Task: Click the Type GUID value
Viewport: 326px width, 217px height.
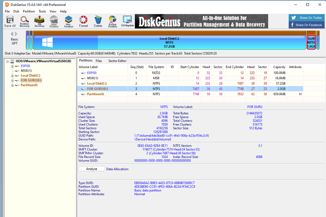Action: (x=164, y=183)
